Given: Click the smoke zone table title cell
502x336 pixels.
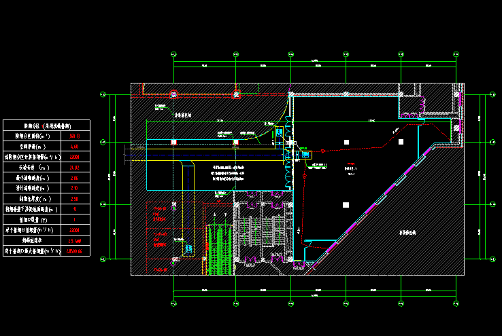Looking at the screenshot, I should pyautogui.click(x=47, y=126).
